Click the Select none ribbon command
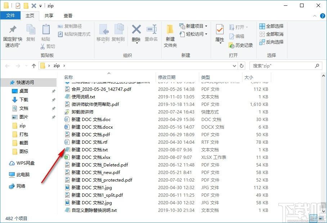Screen dimensions: 327x223 click(272, 34)
